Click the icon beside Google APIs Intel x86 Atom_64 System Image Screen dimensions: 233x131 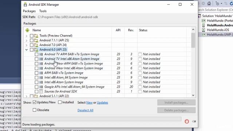point(41,87)
